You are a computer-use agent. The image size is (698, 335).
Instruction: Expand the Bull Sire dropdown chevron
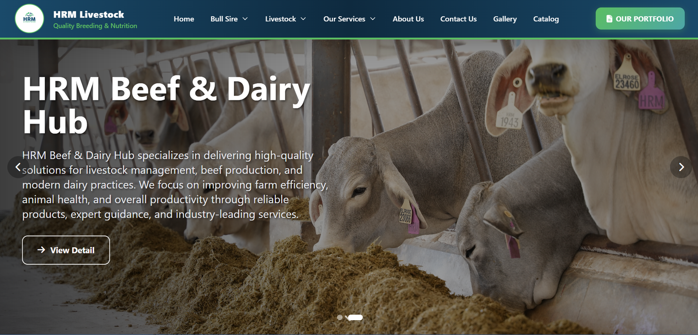pos(245,19)
